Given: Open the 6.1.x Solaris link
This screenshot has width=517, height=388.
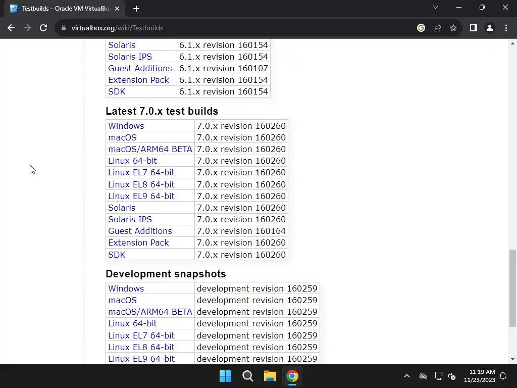Looking at the screenshot, I should (x=122, y=45).
